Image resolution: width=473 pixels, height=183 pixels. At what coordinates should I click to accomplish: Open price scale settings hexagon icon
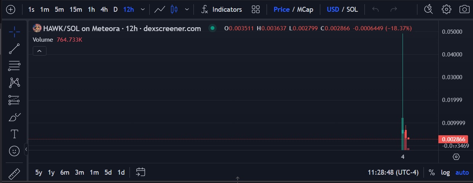click(x=456, y=157)
